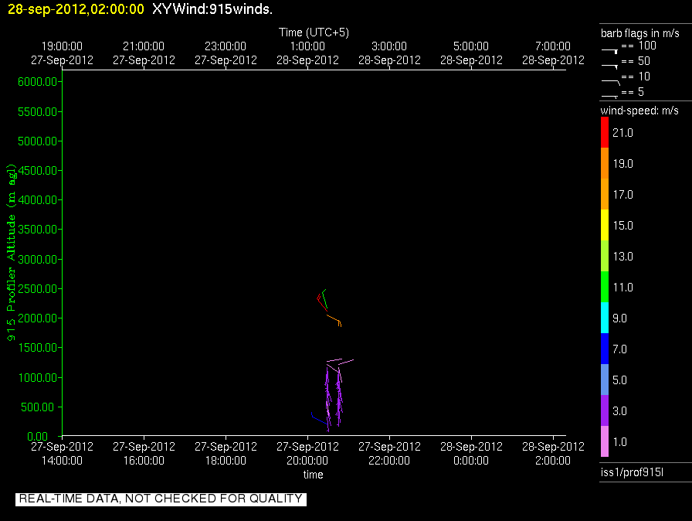This screenshot has width=692, height=521.
Task: Click the 3500.00 altitude tick label
Action: click(x=38, y=229)
